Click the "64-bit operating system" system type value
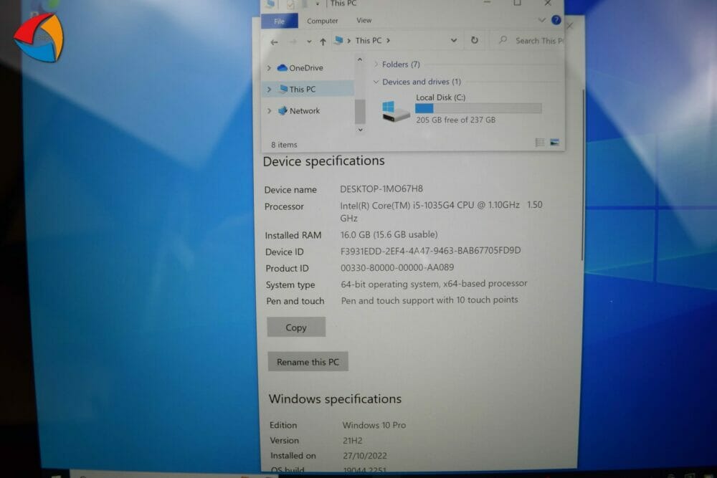Screen dimensions: 717x478 [434, 284]
